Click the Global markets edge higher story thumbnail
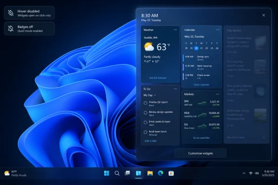 pos(260,42)
